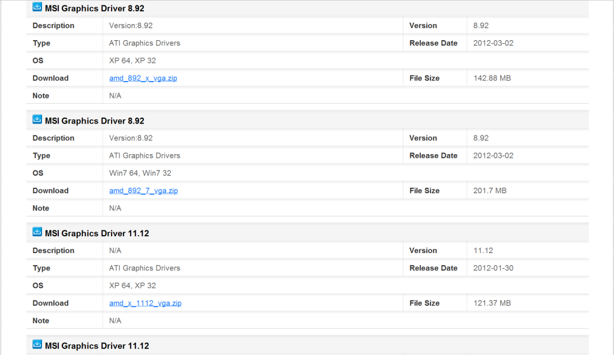The width and height of the screenshot is (614, 355).
Task: Open the amd_892_x_vga.zip download link
Action: point(143,78)
